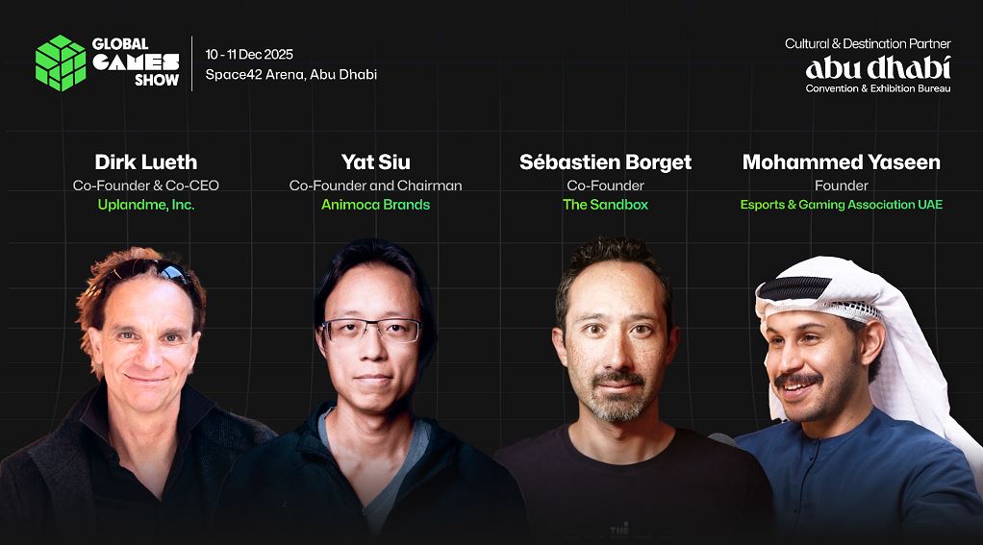The height and width of the screenshot is (545, 983).
Task: Select the date text 10 - 11 Dec 2025
Action: (249, 55)
